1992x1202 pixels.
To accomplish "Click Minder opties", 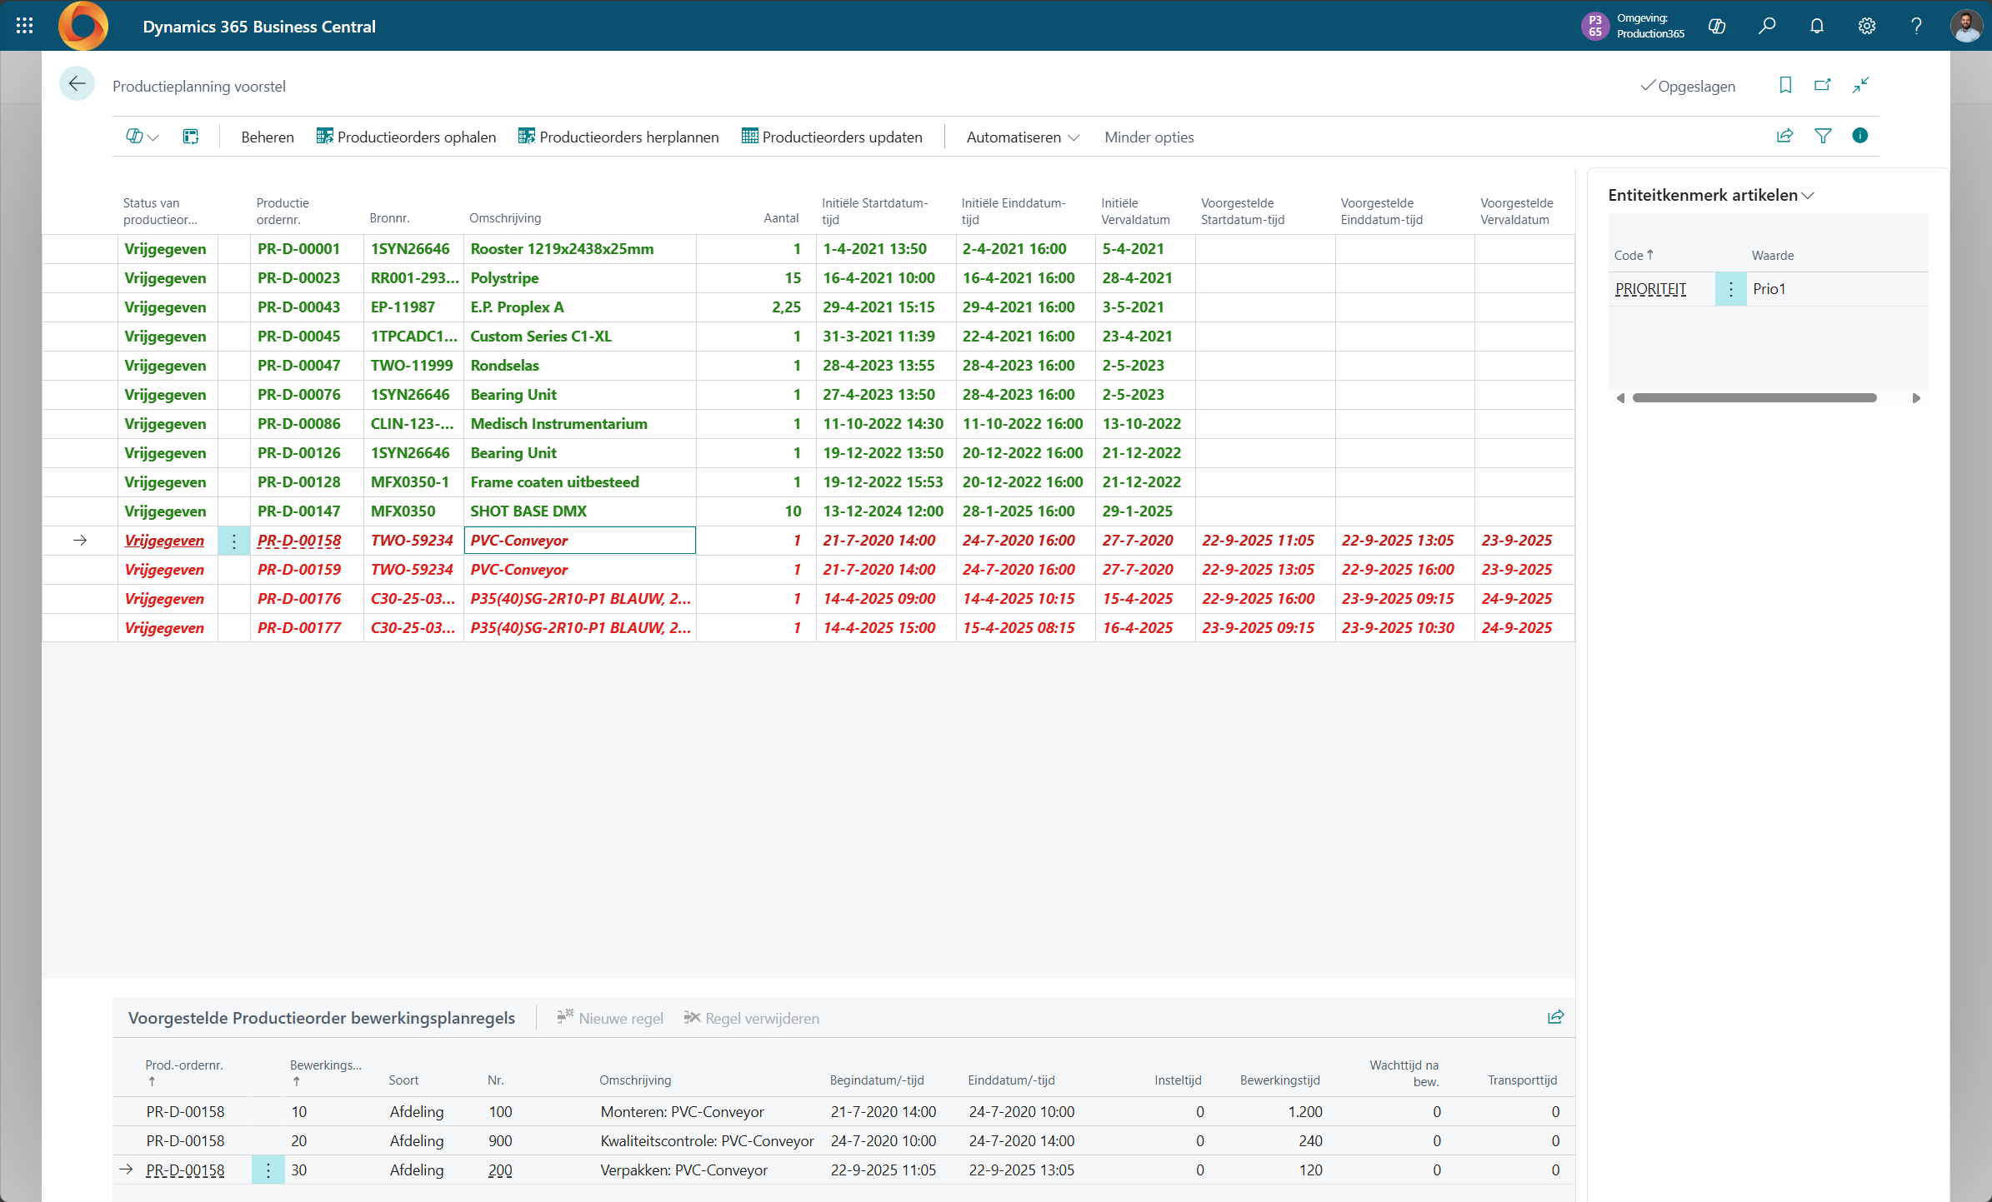I will pyautogui.click(x=1149, y=137).
